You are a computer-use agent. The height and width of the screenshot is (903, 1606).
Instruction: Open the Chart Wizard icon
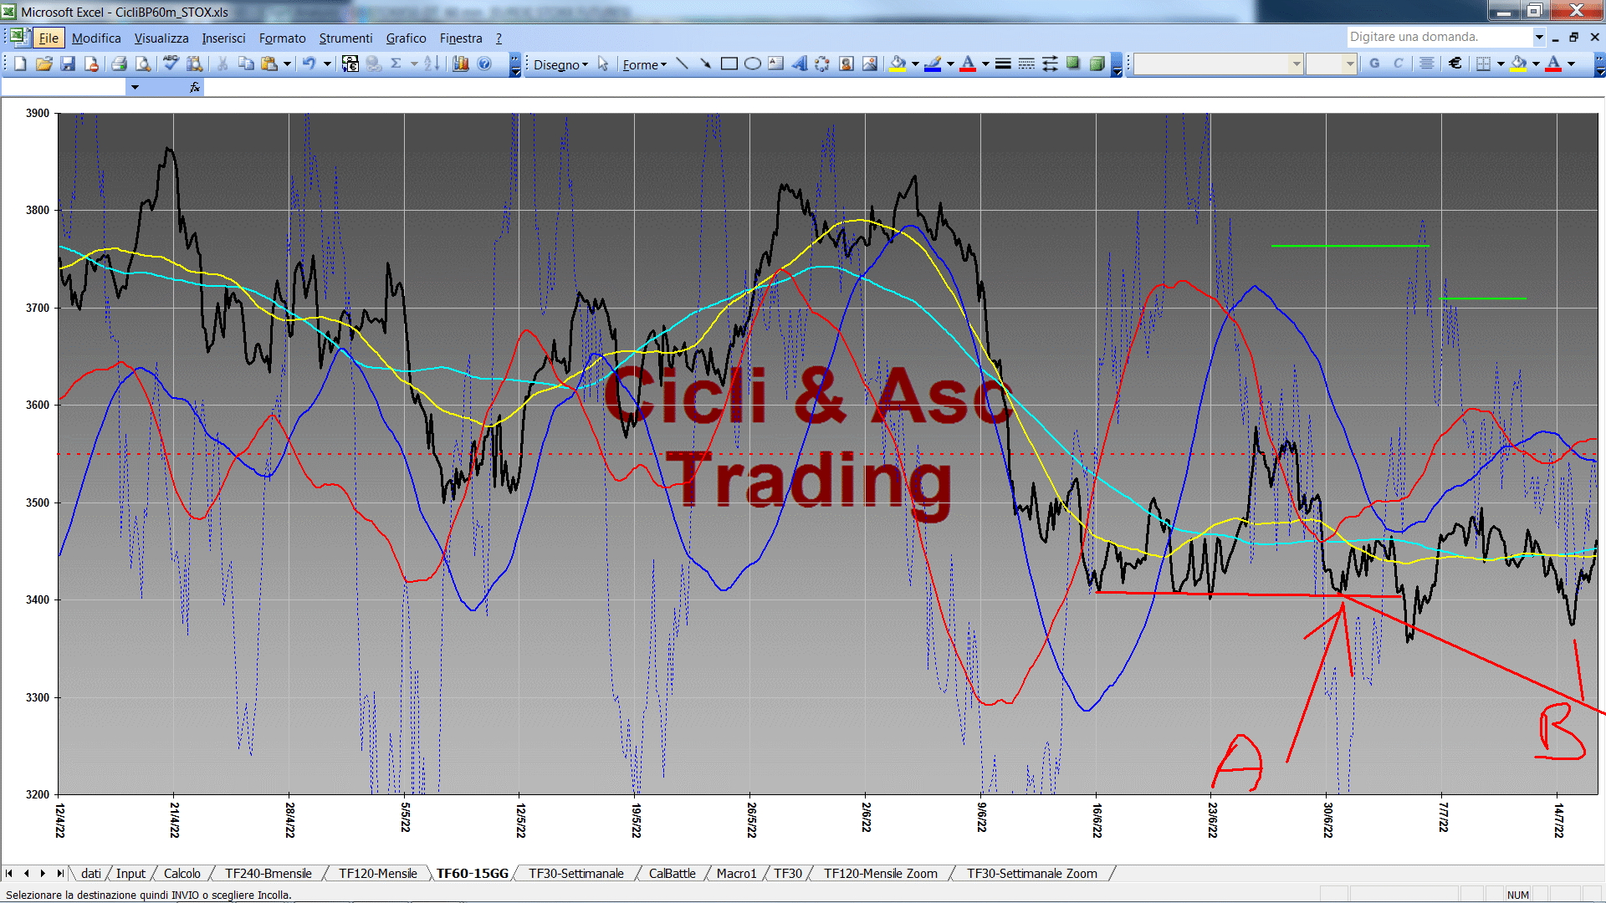pyautogui.click(x=460, y=64)
